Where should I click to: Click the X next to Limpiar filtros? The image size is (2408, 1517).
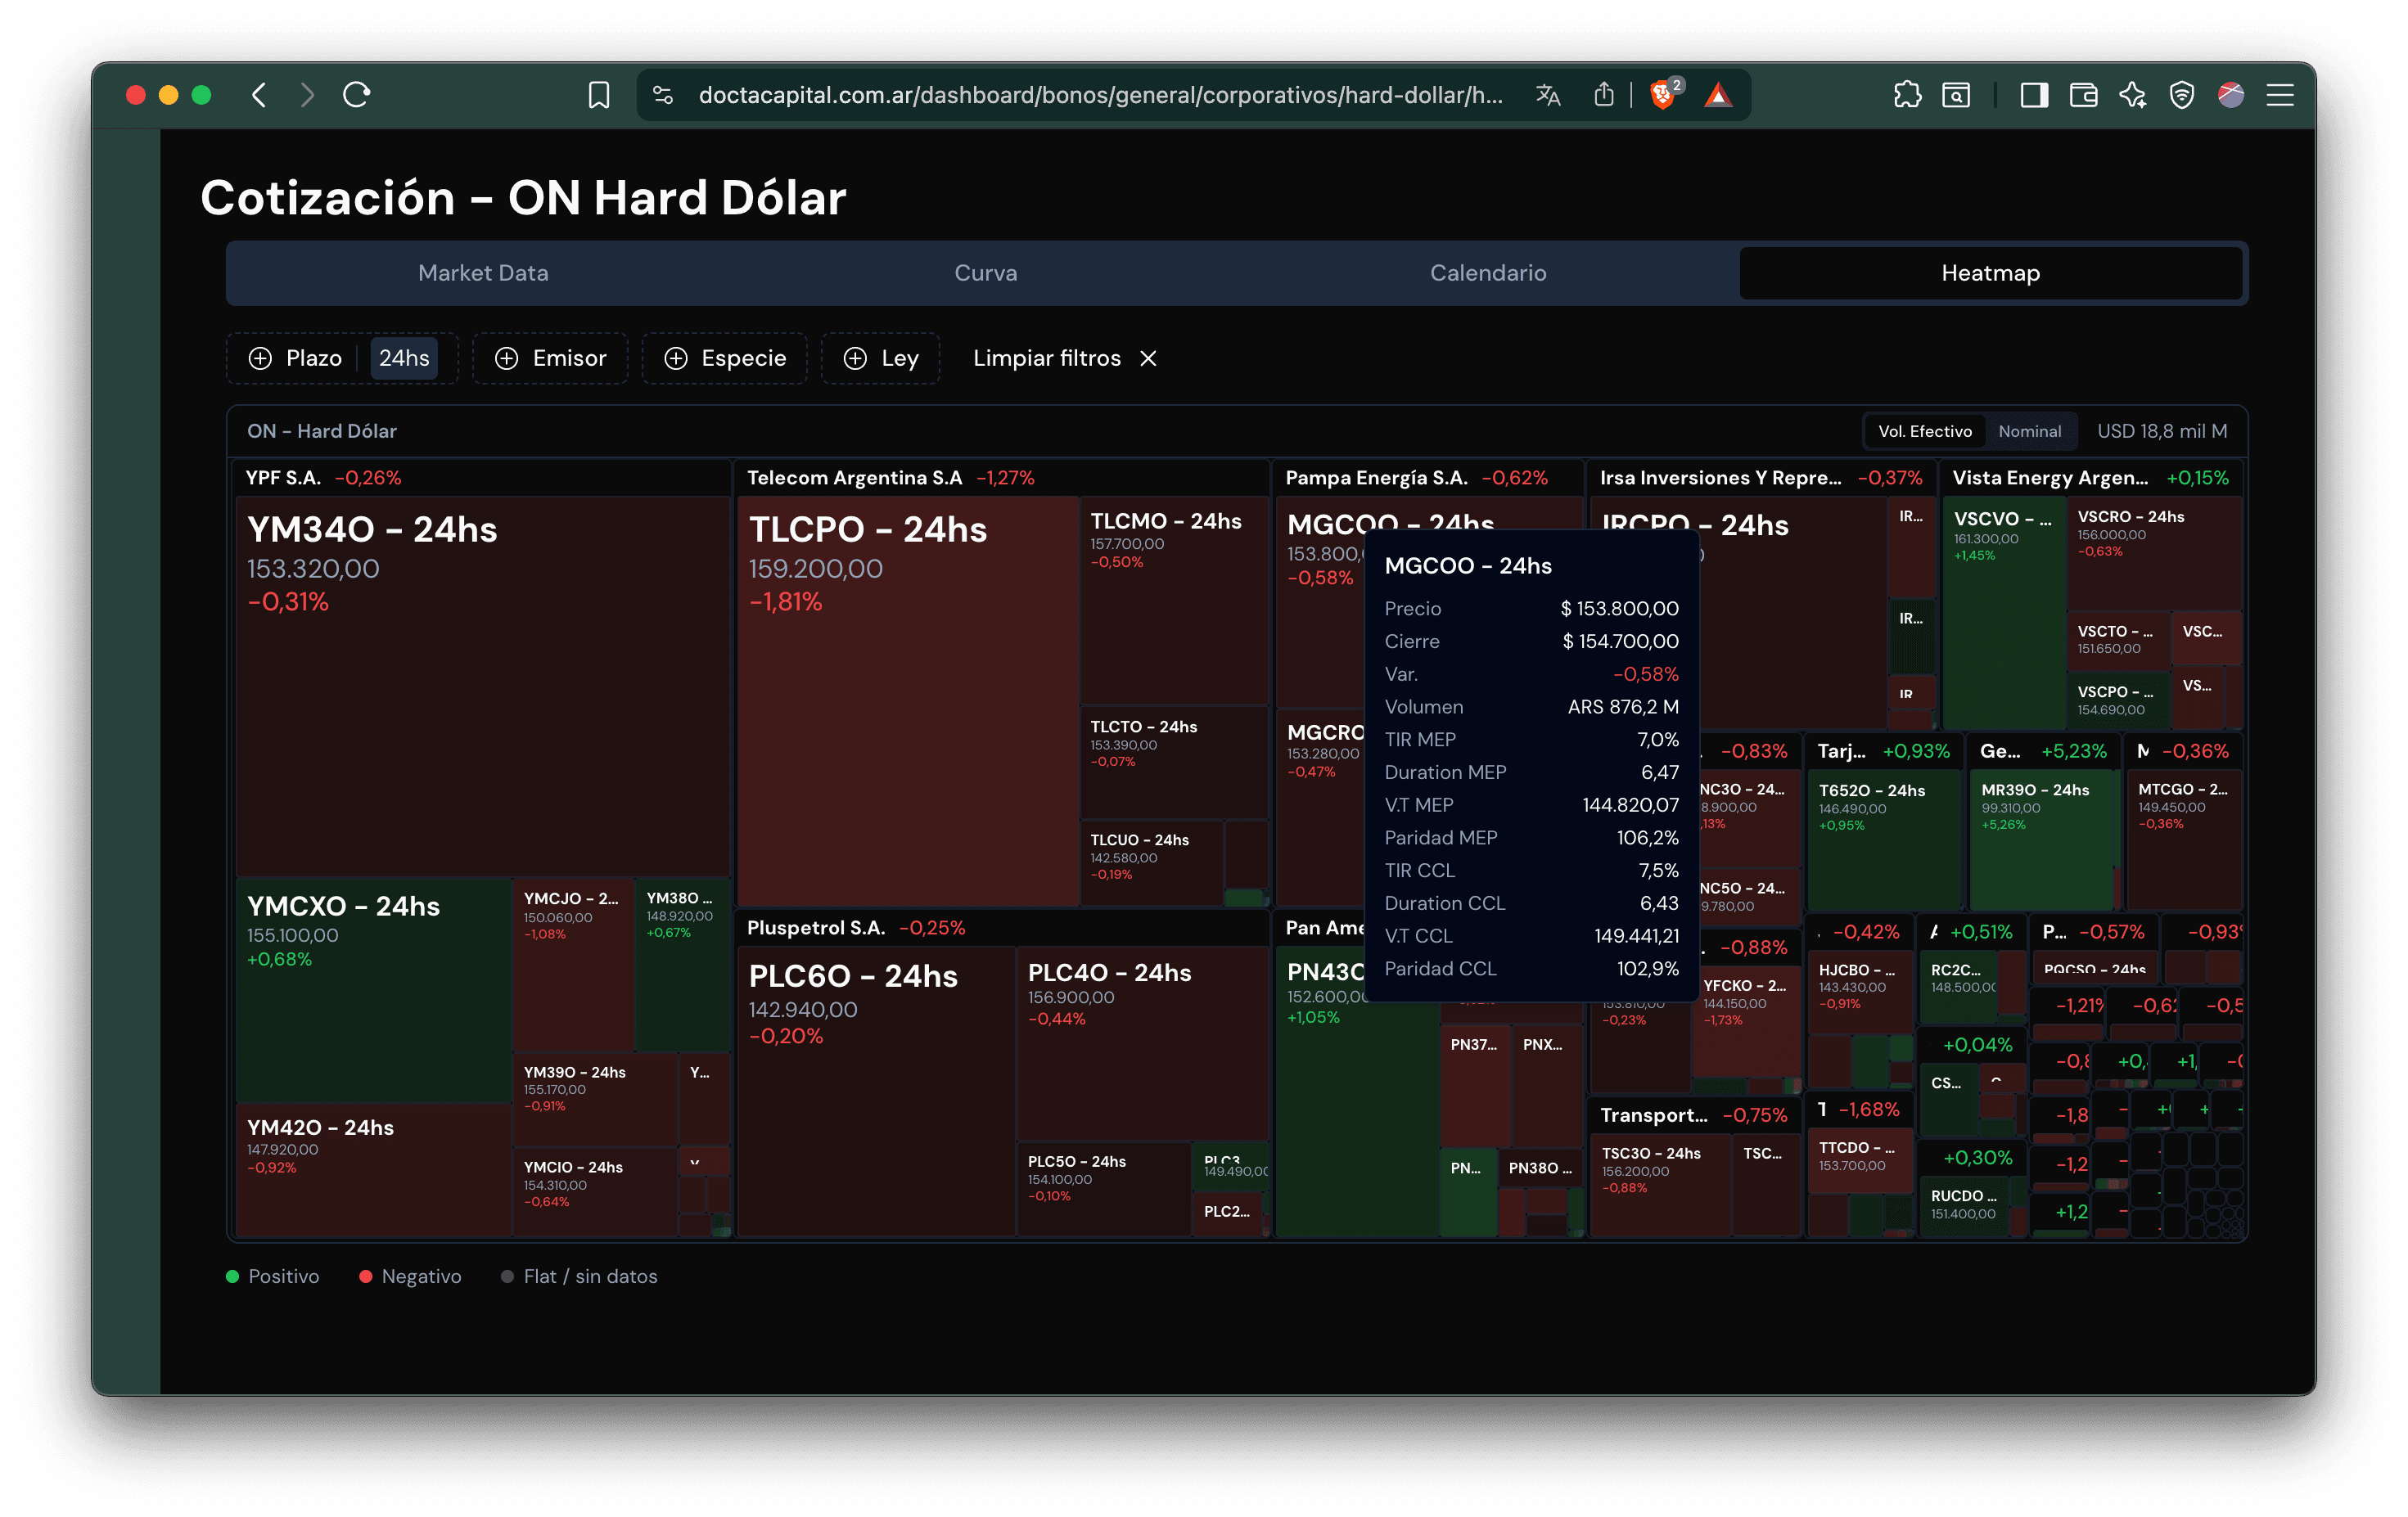(x=1148, y=358)
